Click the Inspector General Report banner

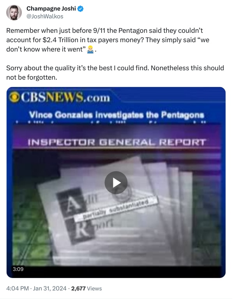point(116,142)
